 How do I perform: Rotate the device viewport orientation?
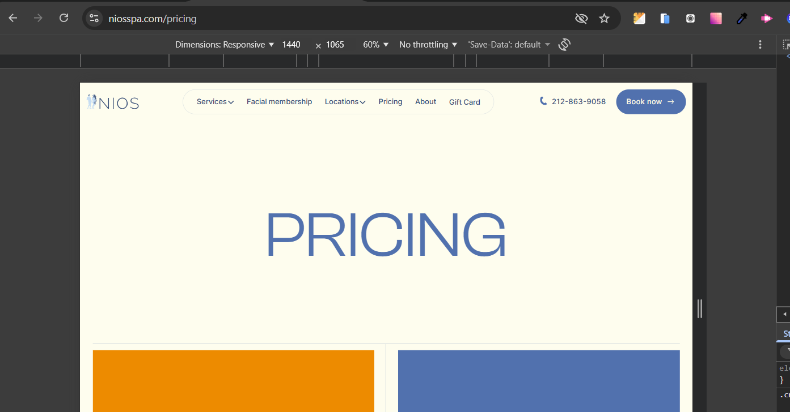click(x=564, y=44)
